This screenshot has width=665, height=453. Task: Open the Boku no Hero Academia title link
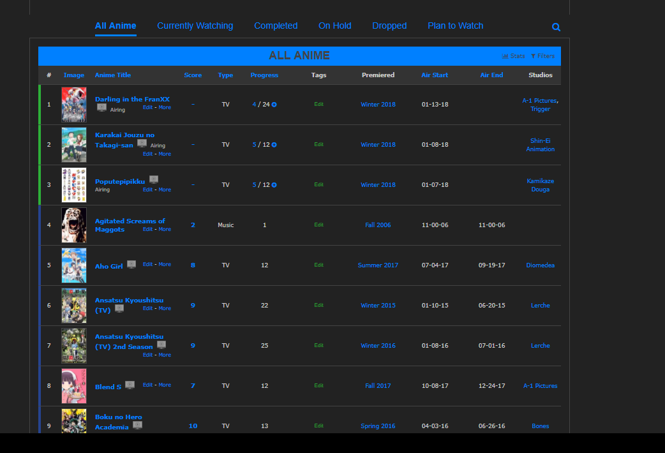click(x=118, y=422)
